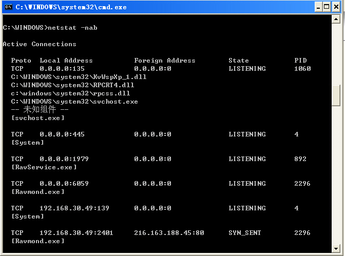Click PID 4 in the port 445 row

pos(297,134)
